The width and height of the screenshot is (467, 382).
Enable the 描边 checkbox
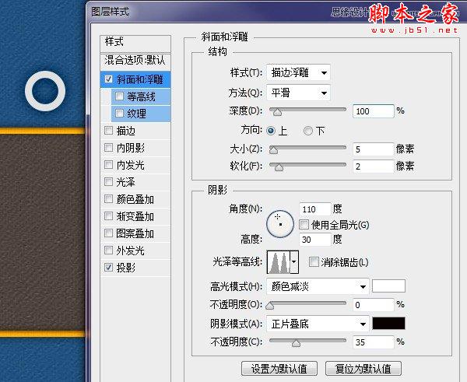[108, 131]
